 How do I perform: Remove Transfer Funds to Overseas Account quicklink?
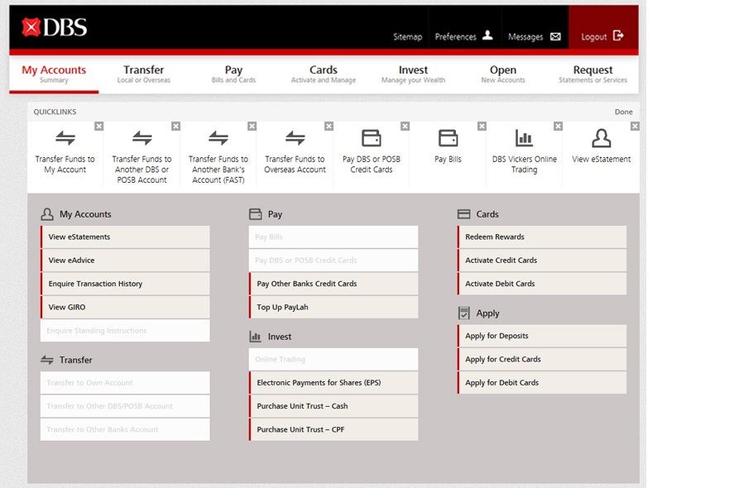[329, 127]
